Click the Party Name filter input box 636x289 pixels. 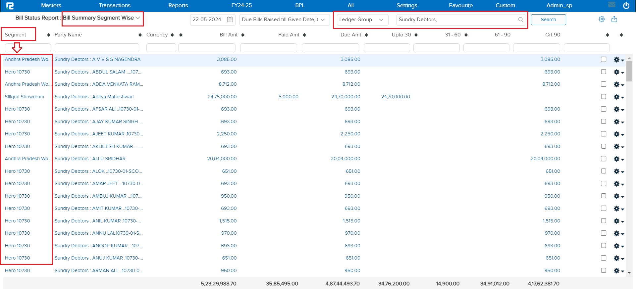pyautogui.click(x=97, y=48)
